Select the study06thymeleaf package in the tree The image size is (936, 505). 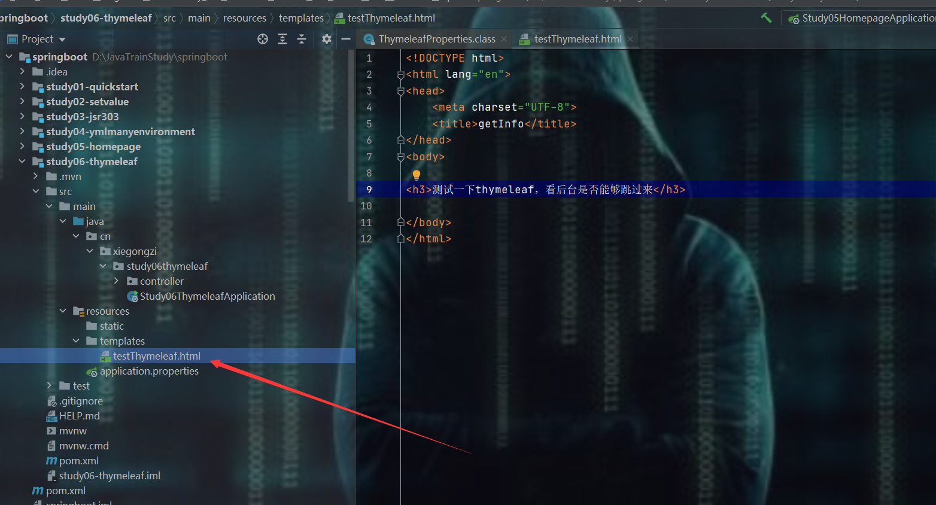[167, 266]
